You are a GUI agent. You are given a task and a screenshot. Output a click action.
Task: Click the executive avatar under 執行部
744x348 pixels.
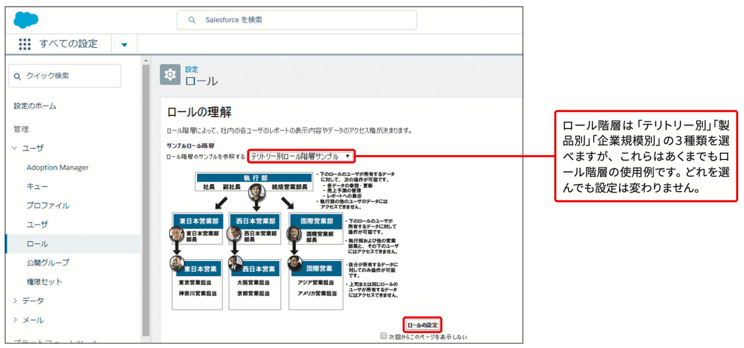[x=257, y=192]
